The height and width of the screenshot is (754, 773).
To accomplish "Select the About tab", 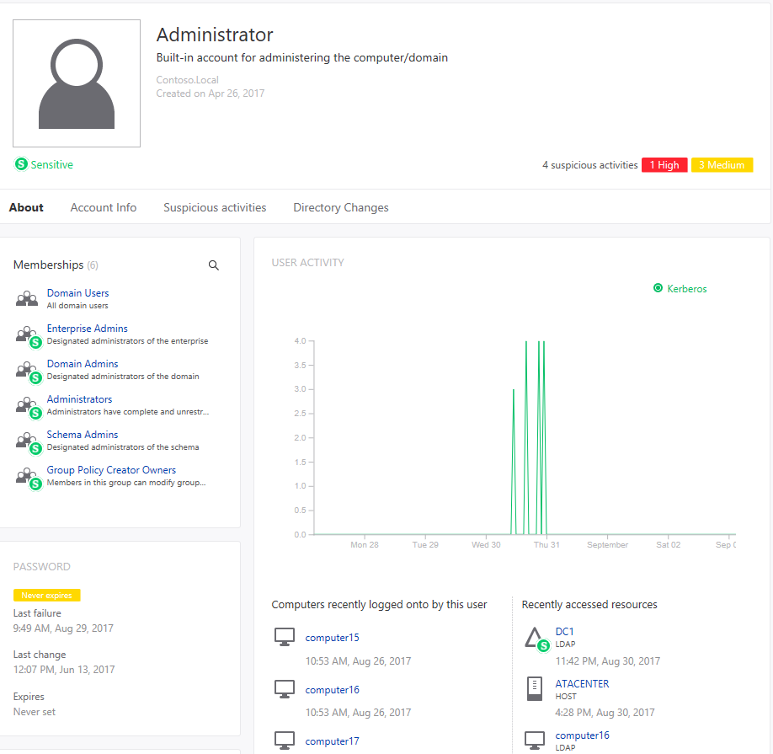I will [26, 207].
